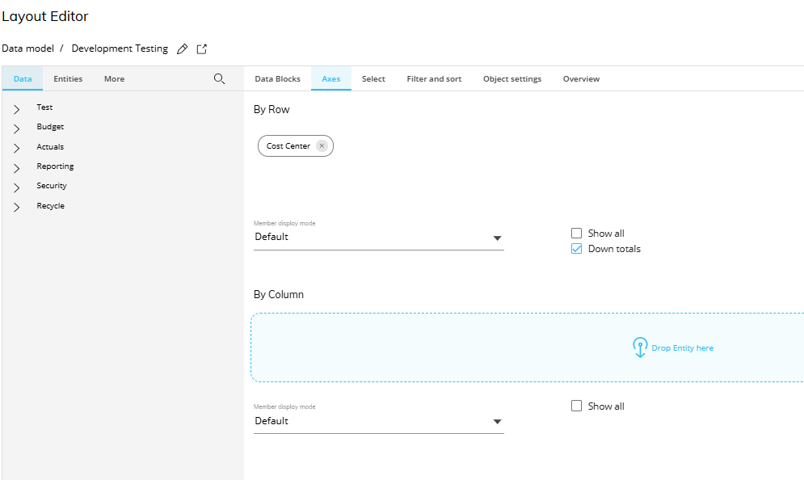Remove the Cost Center chip

[322, 146]
